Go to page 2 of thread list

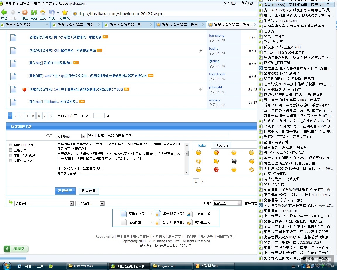(16, 116)
